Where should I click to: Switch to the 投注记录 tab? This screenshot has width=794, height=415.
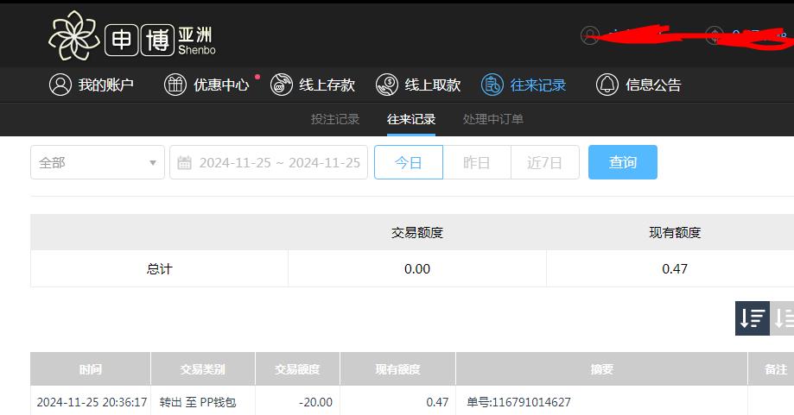coord(335,119)
